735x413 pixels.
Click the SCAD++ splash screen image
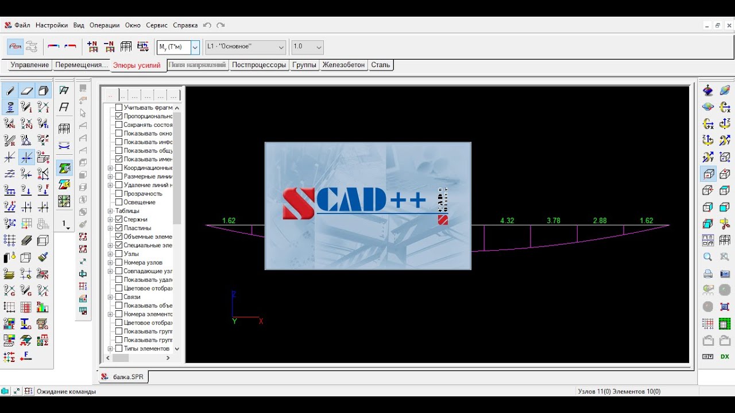368,206
